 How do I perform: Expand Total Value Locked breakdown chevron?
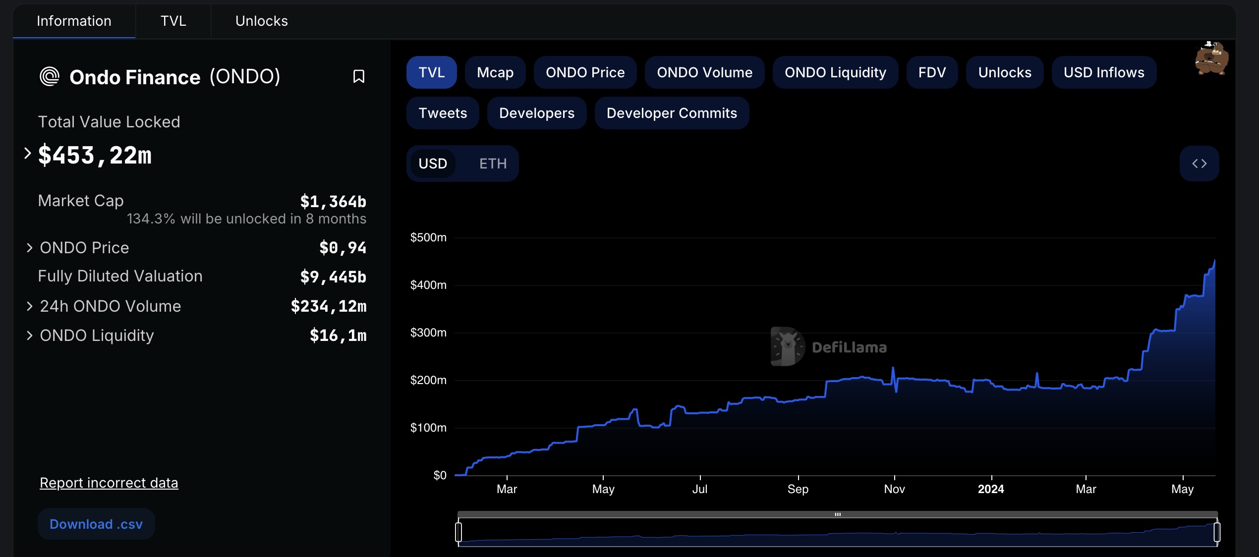27,154
